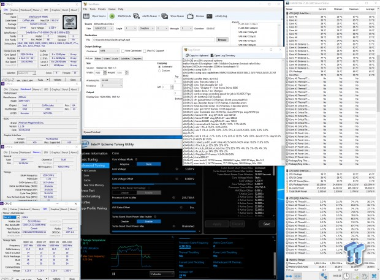This screenshot has height=280, width=380.
Task: Click the Apply button in Intel XTU
Action: click(x=217, y=224)
